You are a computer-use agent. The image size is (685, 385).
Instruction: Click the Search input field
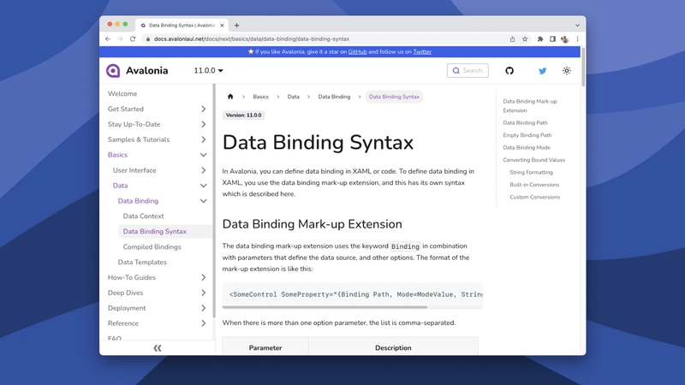(468, 71)
